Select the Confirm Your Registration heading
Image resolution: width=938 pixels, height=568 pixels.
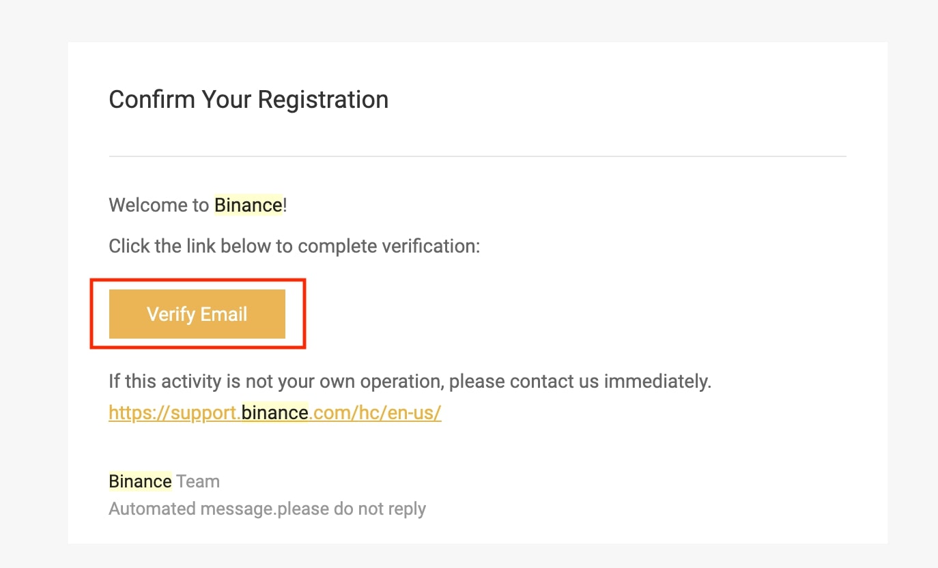[248, 100]
